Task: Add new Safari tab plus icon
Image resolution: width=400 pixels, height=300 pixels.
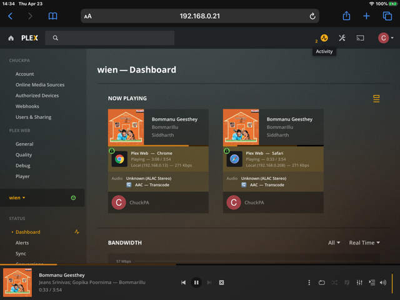Action: tap(366, 16)
